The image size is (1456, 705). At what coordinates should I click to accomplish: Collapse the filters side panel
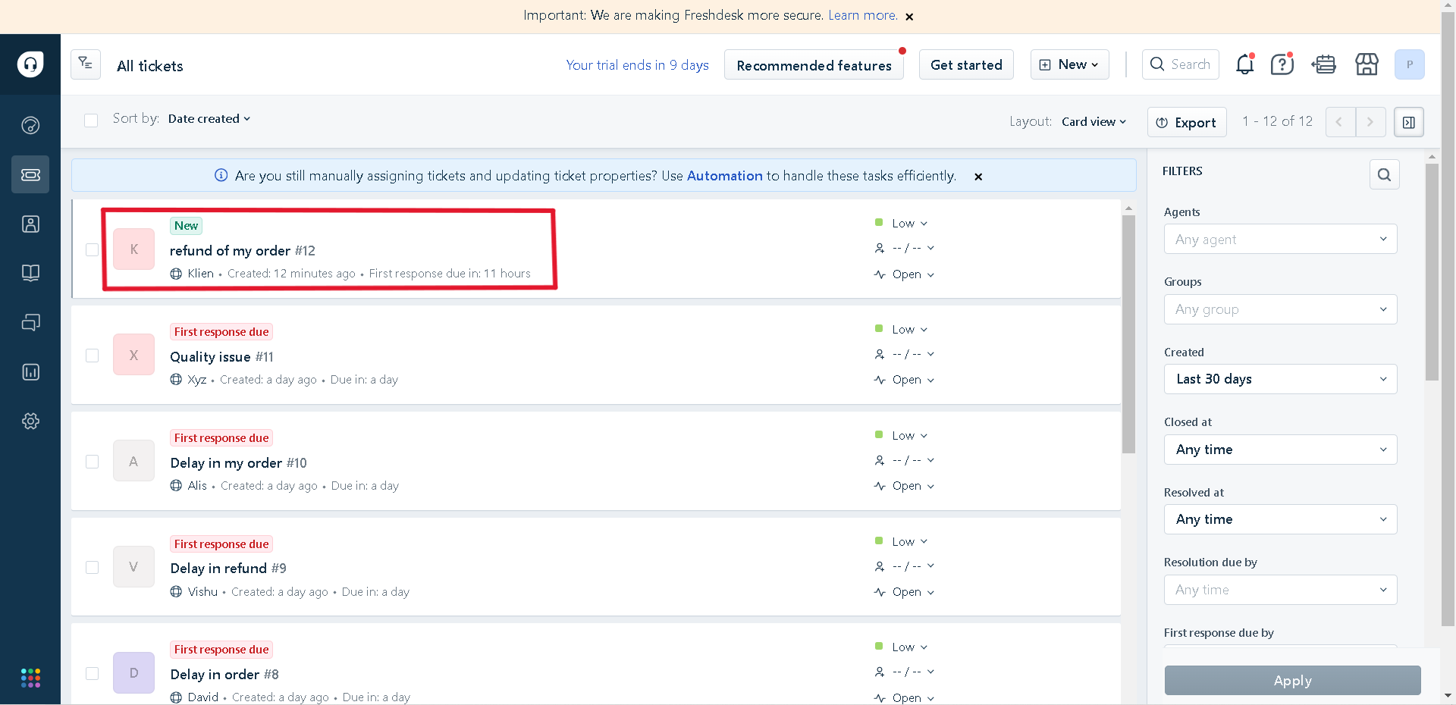click(x=1409, y=122)
